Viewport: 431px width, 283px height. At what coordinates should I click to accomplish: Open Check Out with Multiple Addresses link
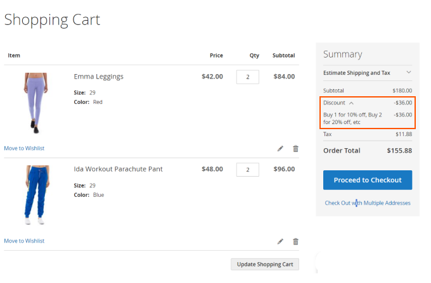click(x=368, y=203)
